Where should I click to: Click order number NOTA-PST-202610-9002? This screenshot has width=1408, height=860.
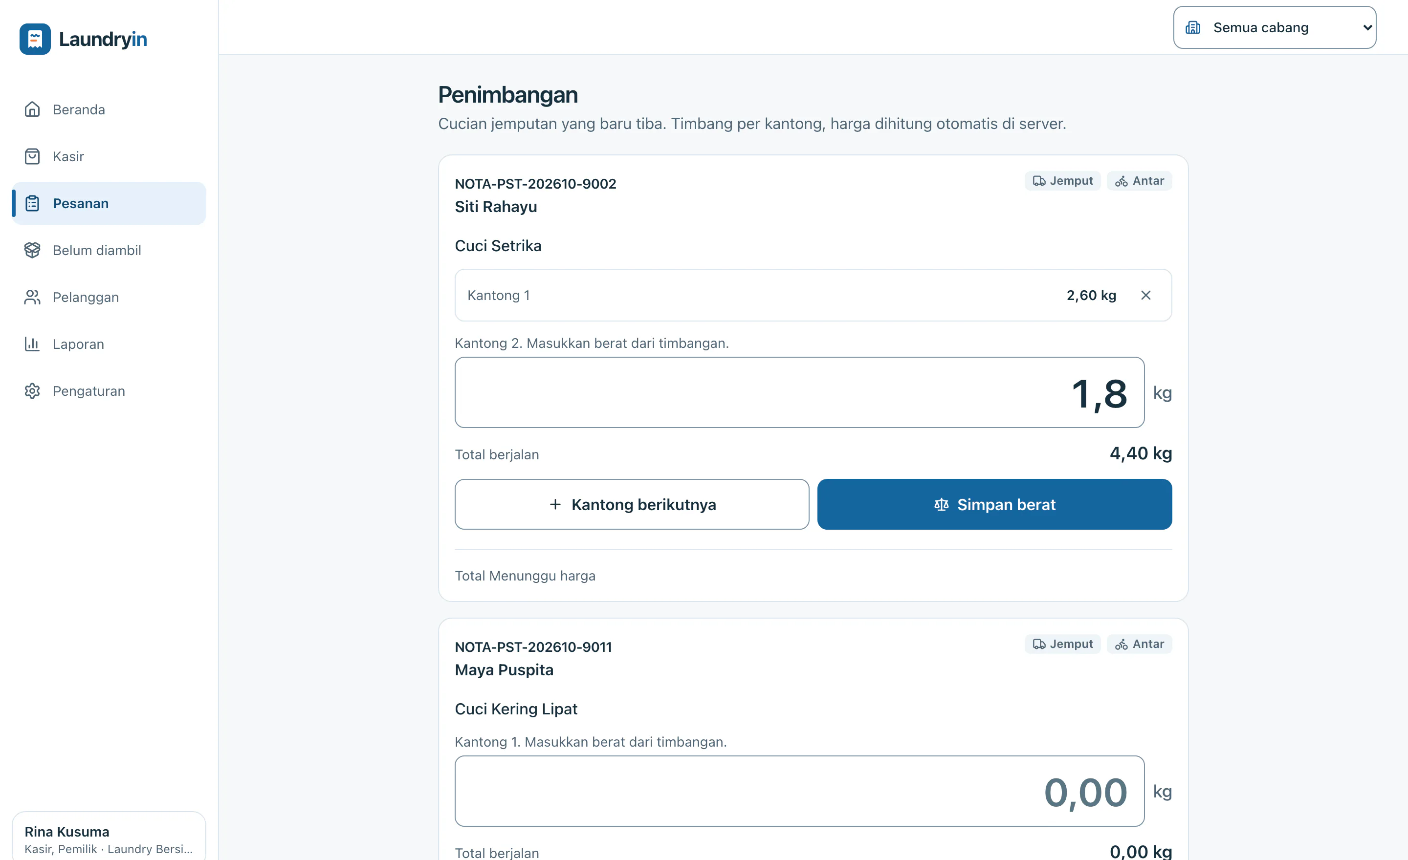click(x=535, y=184)
